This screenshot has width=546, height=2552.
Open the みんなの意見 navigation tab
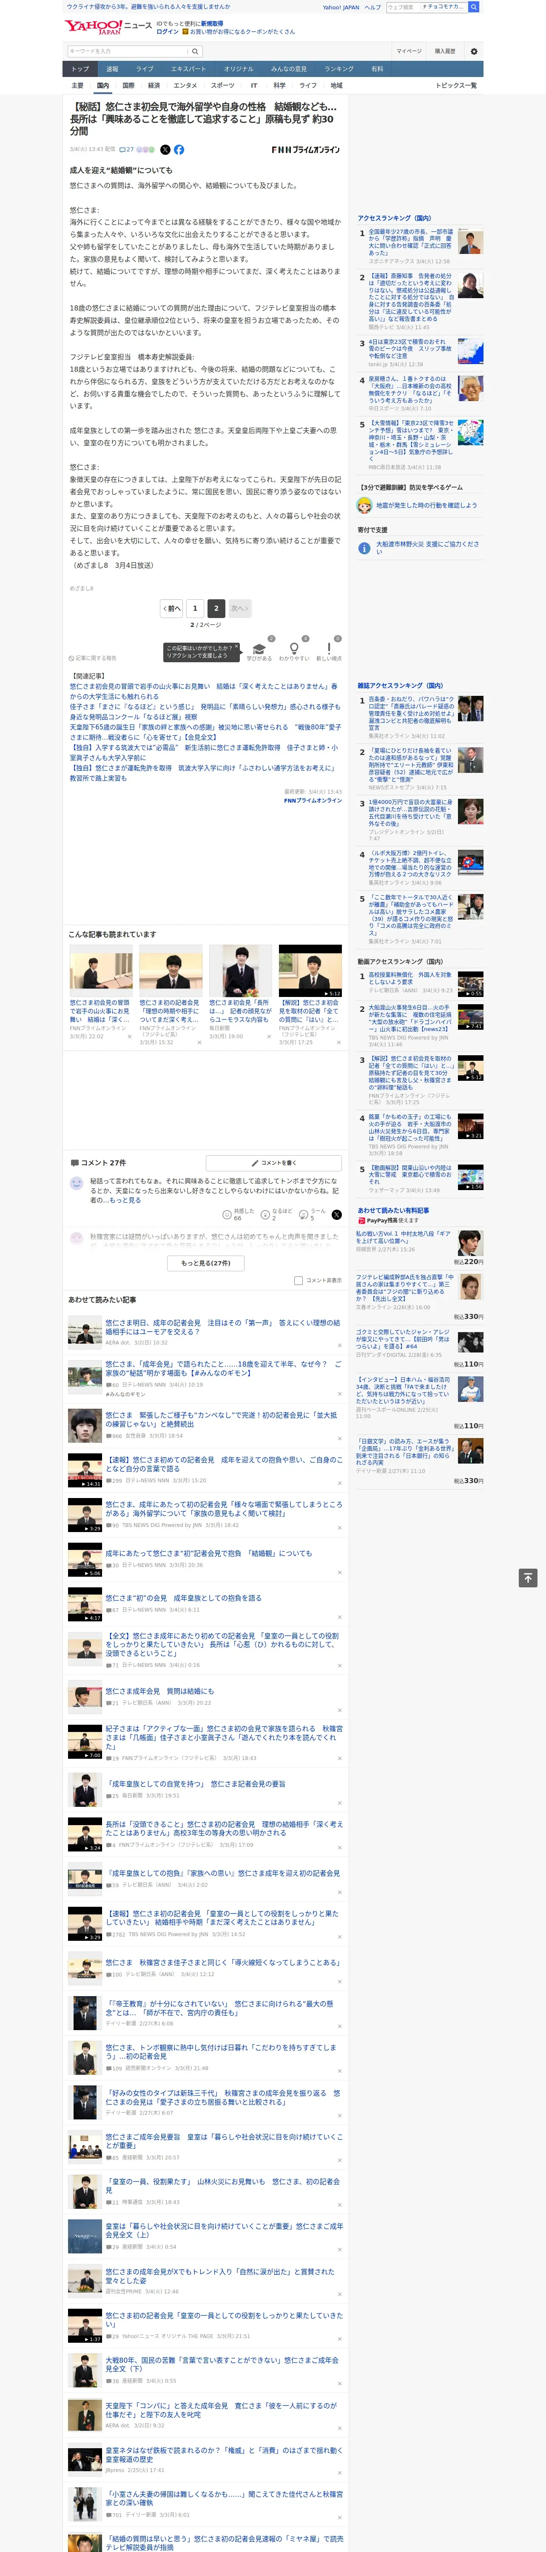288,68
